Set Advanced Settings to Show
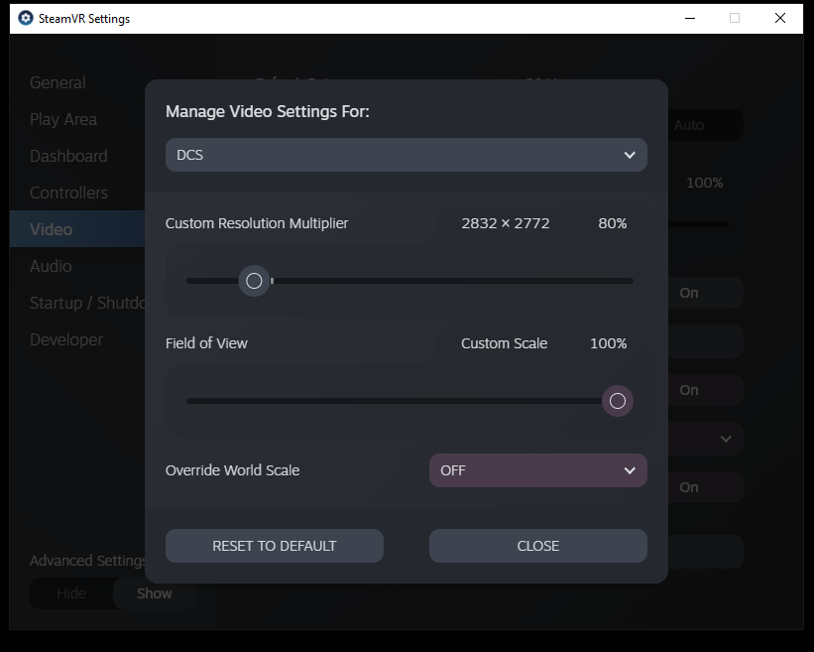 [x=154, y=593]
